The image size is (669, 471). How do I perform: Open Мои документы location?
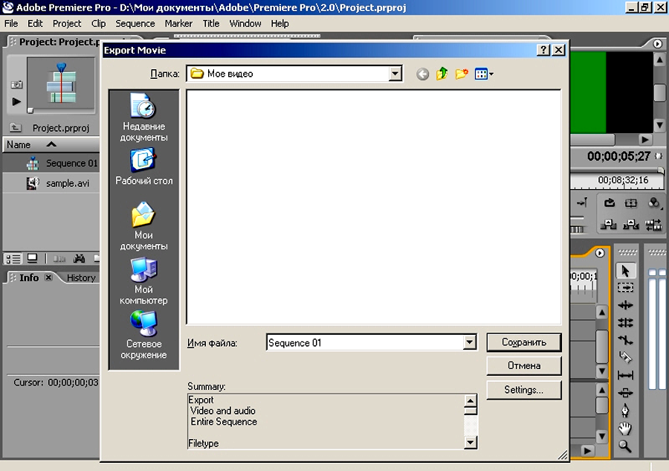point(143,226)
